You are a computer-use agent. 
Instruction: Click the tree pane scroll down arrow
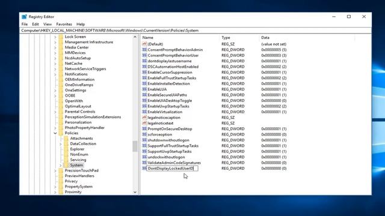pyautogui.click(x=135, y=192)
